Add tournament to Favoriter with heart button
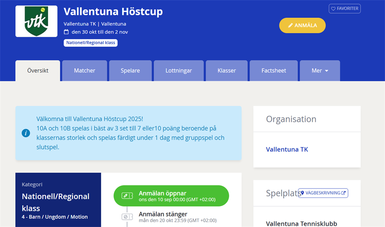The image size is (385, 227). click(x=344, y=8)
